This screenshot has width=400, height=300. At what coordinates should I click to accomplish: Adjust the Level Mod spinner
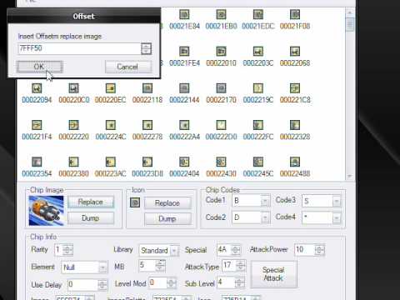pyautogui.click(x=171, y=283)
